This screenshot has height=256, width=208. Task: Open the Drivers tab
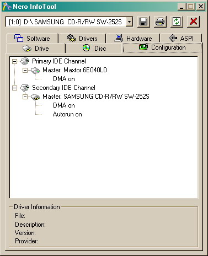pyautogui.click(x=82, y=38)
